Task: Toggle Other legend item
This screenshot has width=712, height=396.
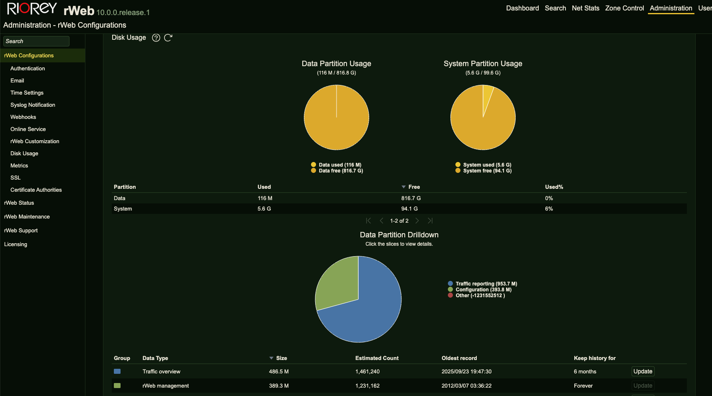Action: pos(476,295)
